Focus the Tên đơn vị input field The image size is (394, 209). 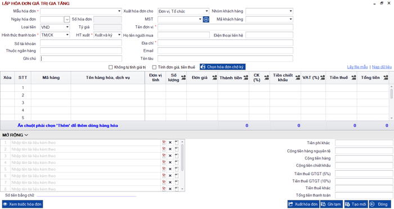click(225, 27)
